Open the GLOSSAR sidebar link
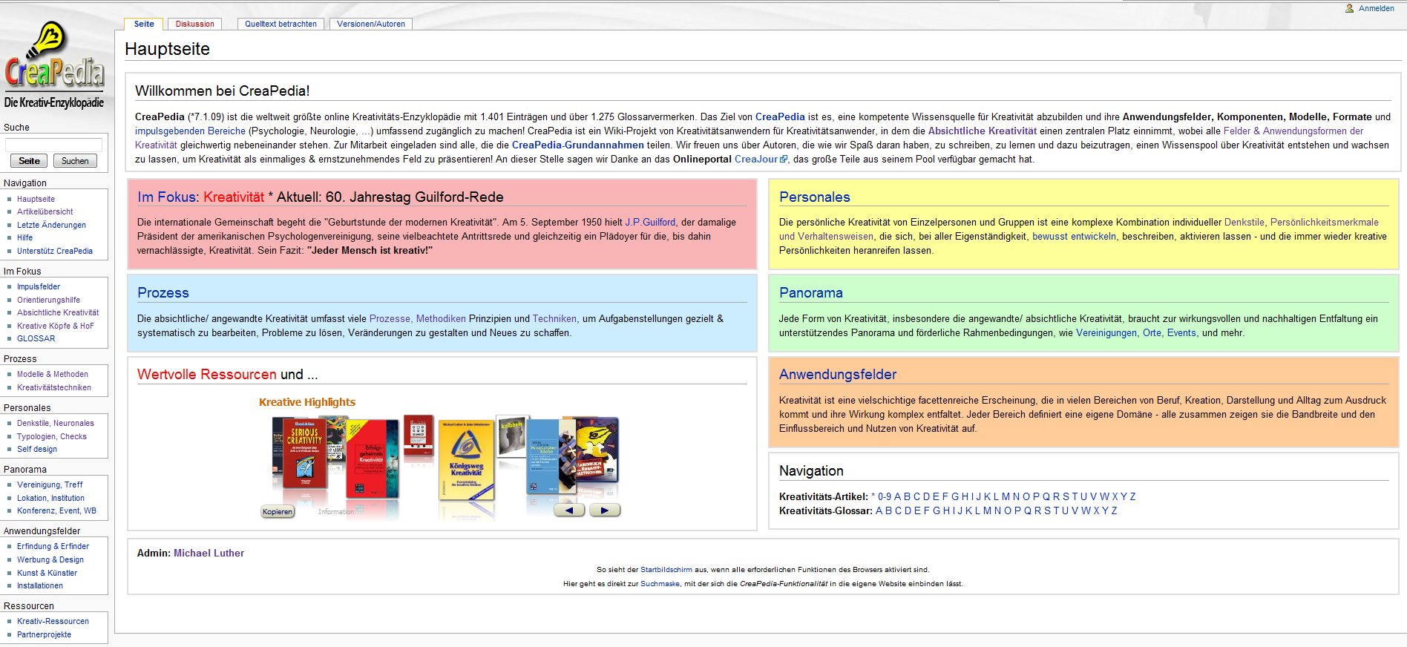This screenshot has width=1407, height=647. [x=36, y=338]
